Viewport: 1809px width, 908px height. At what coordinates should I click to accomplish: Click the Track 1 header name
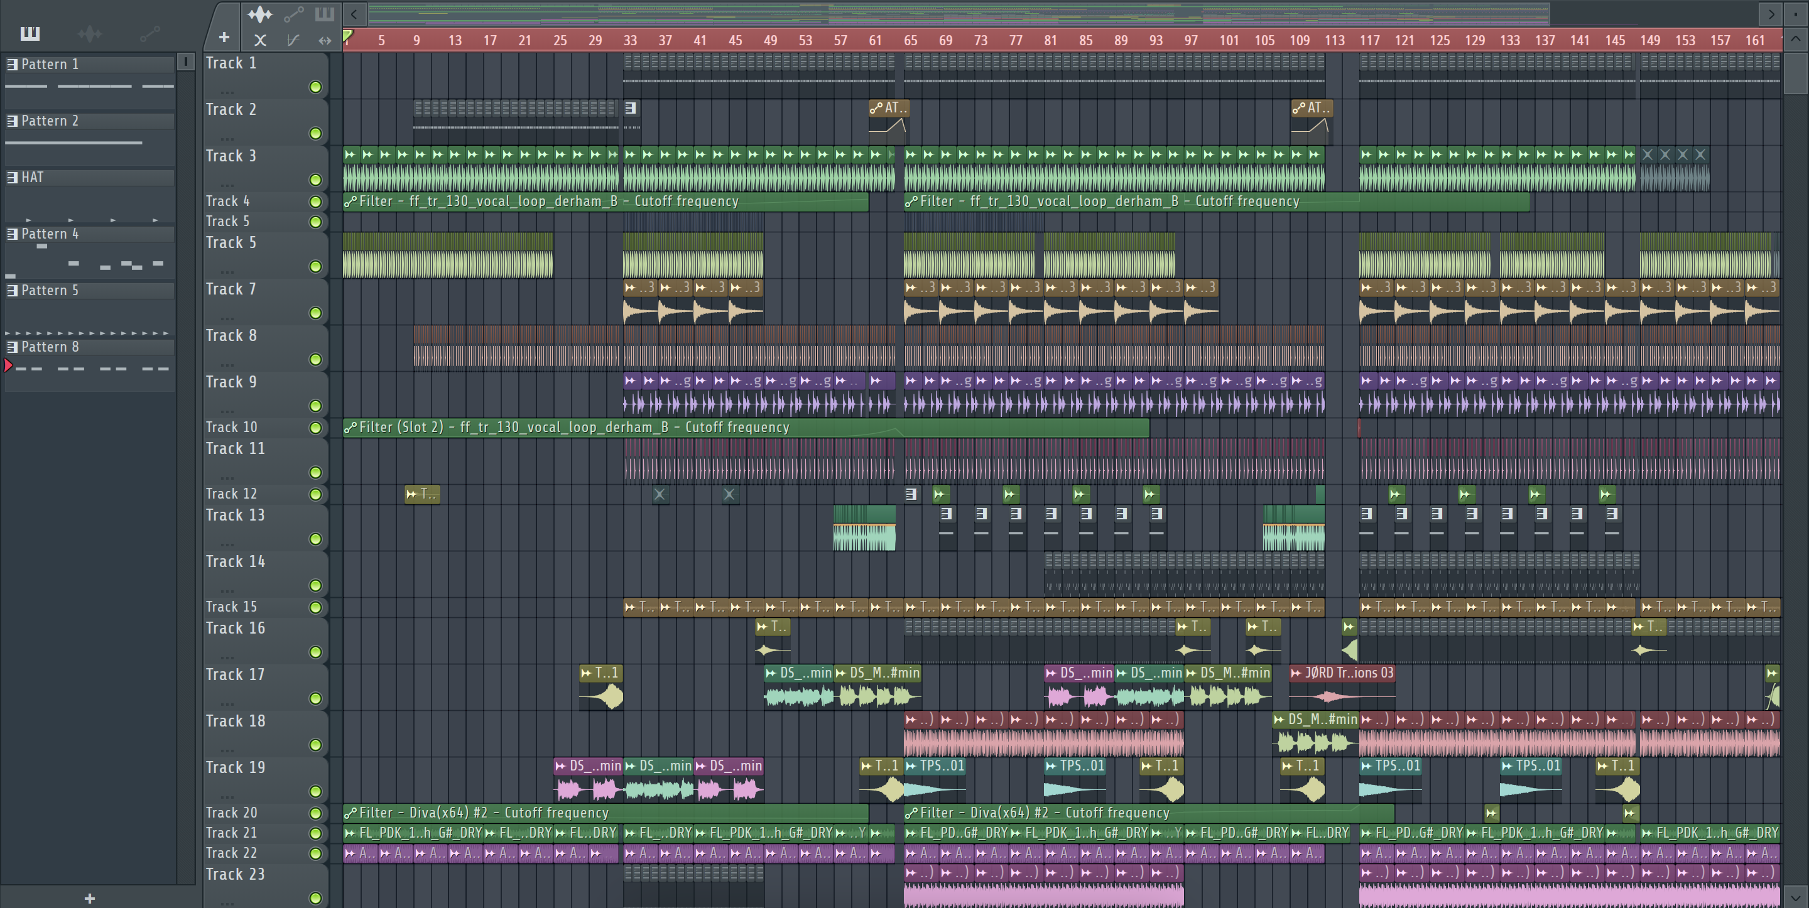(x=231, y=63)
